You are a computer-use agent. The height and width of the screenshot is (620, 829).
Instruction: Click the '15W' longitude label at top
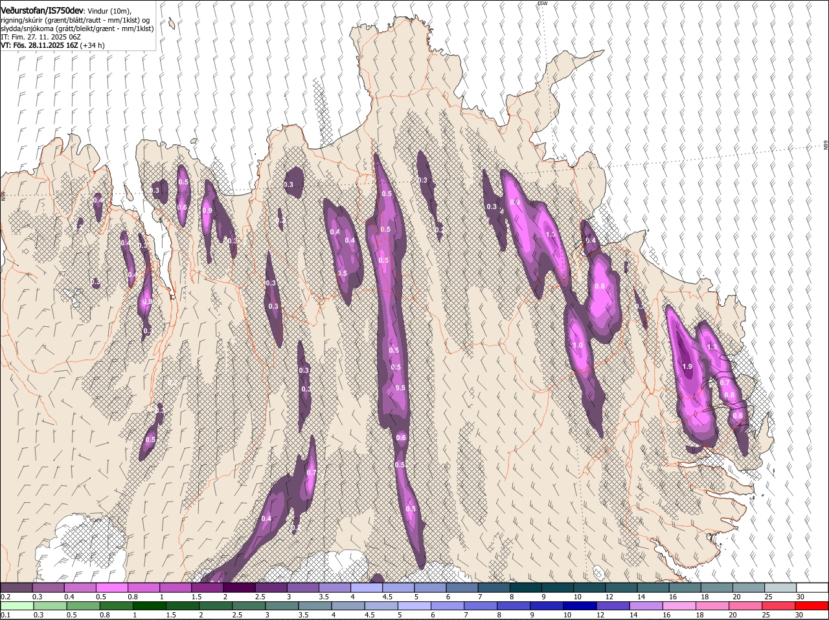pyautogui.click(x=542, y=4)
